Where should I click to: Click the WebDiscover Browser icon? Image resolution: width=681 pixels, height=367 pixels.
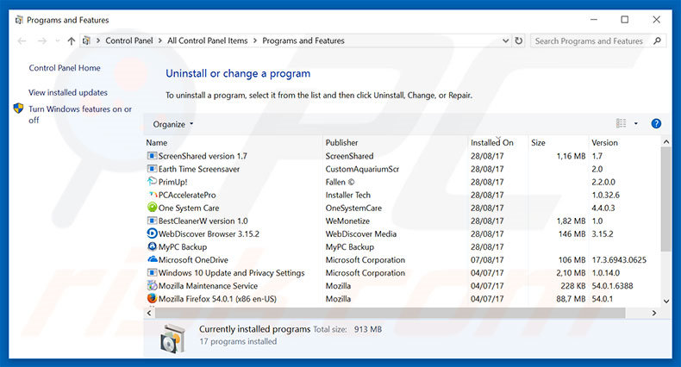pyautogui.click(x=153, y=233)
